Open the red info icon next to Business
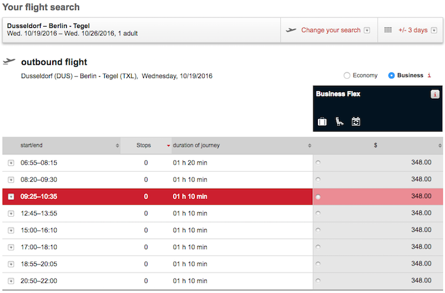The image size is (445, 293). [x=429, y=75]
